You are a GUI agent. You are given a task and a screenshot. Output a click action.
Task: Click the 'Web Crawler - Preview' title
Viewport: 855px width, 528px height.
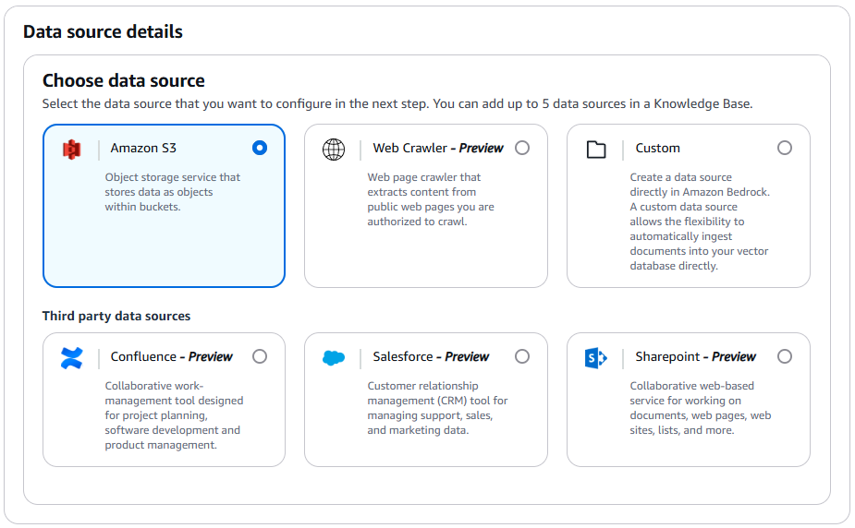tap(438, 148)
